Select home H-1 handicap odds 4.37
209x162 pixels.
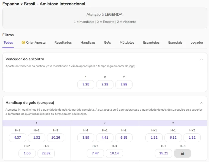(x=18, y=137)
